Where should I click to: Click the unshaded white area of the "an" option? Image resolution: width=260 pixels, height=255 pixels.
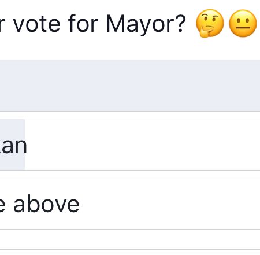click(143, 145)
